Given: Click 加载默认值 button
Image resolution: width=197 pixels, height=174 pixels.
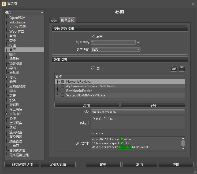Looking at the screenshot, I should point(58,165).
